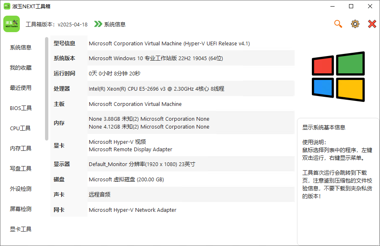Open 我的收藏 category
380x246 pixels.
pos(21,68)
